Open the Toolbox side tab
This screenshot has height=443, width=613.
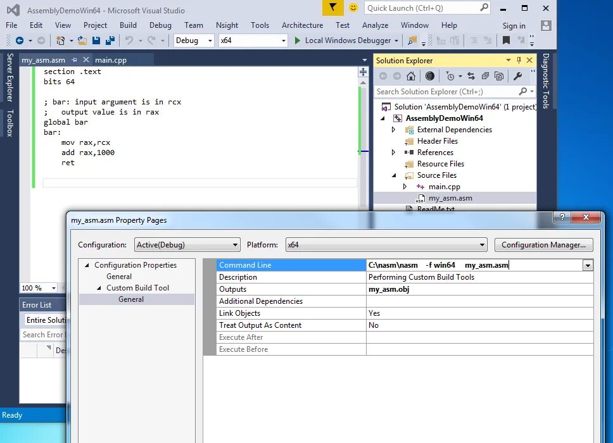point(9,123)
